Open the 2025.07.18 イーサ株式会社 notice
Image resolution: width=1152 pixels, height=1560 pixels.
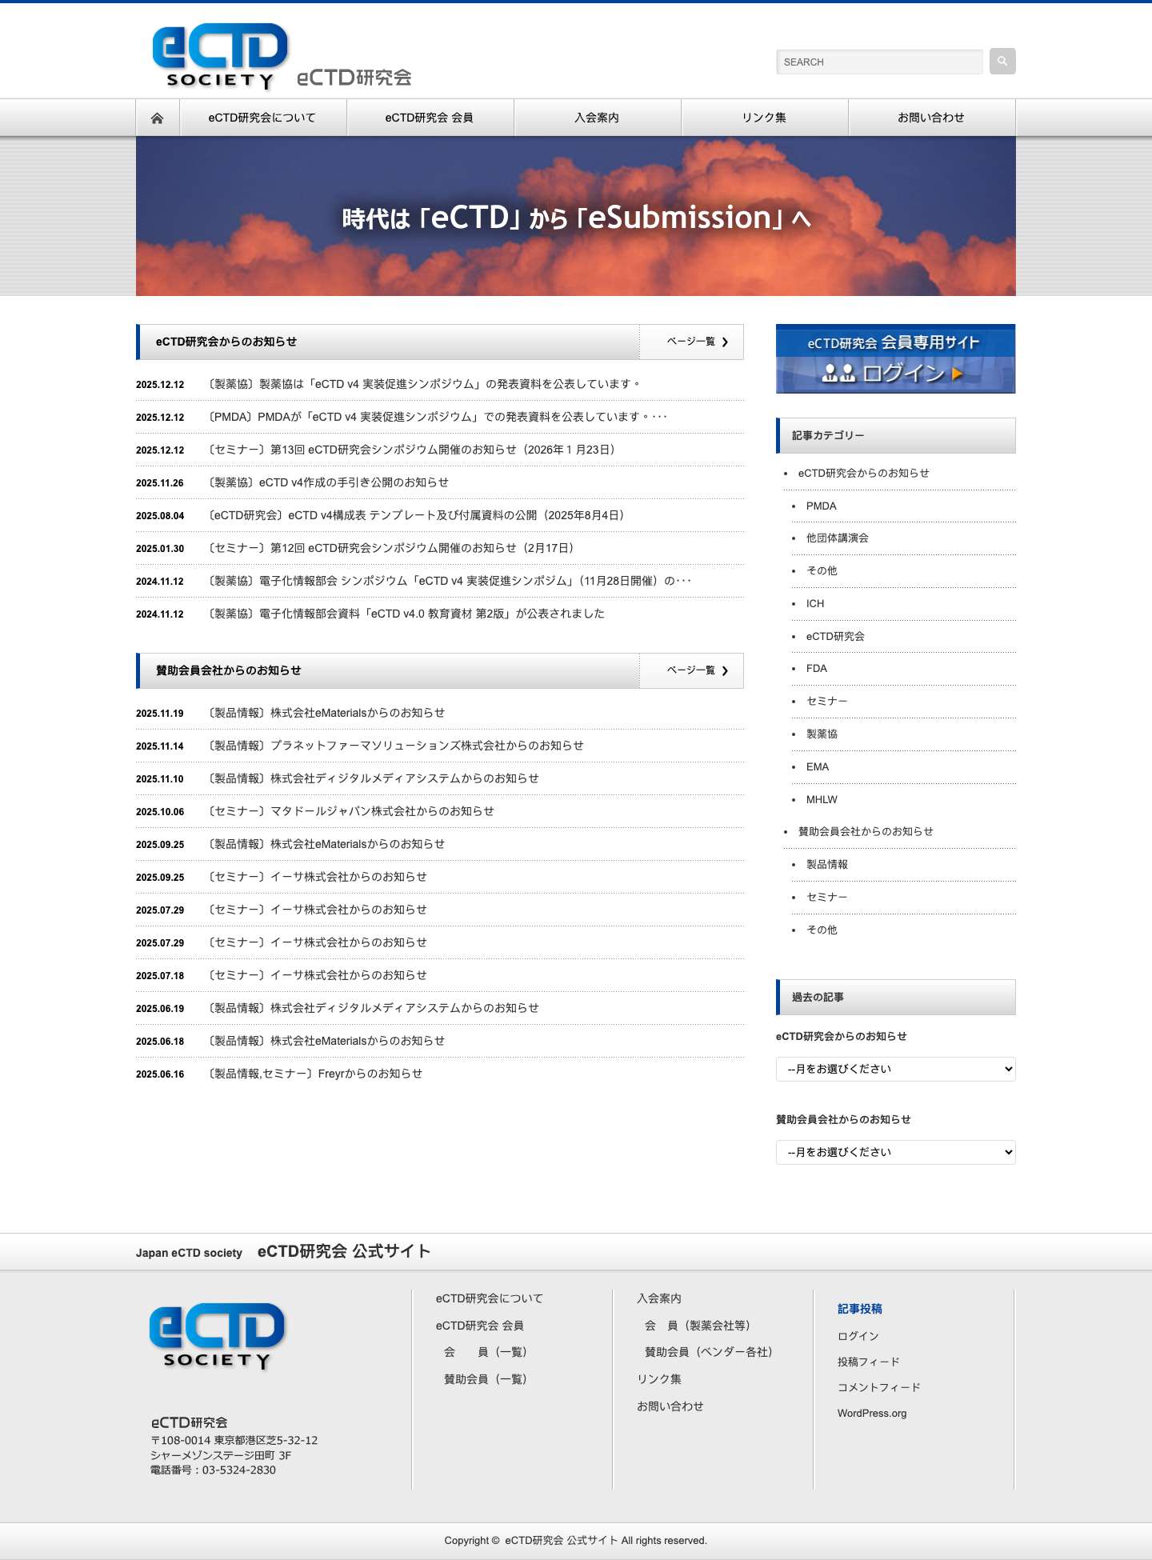coord(318,975)
